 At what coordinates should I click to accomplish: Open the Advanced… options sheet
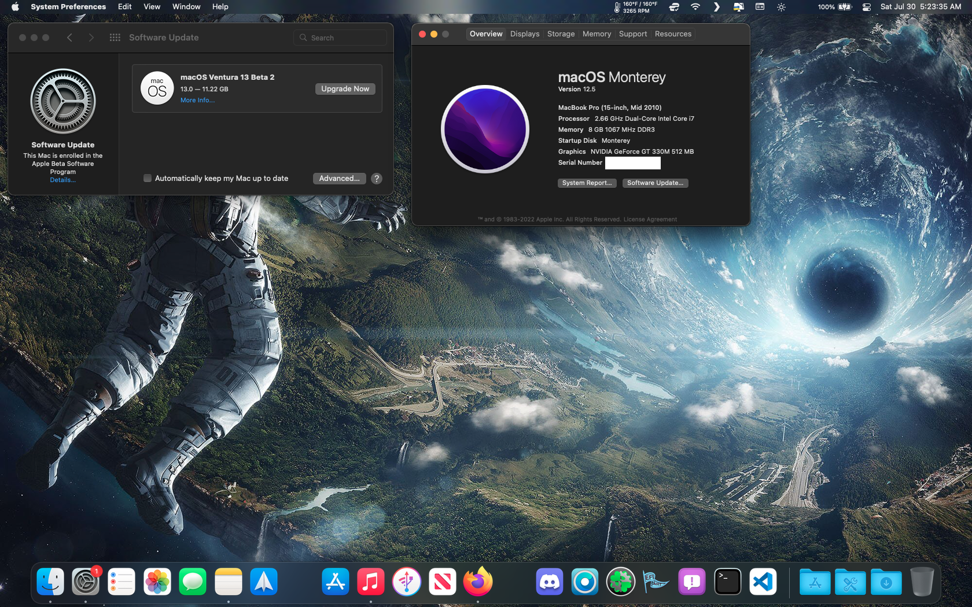339,179
